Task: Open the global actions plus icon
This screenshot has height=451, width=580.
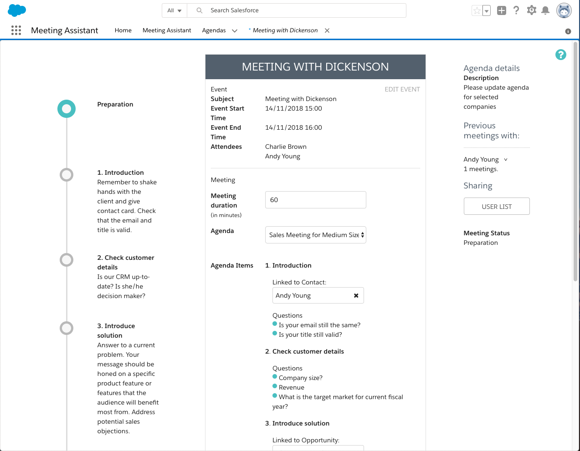Action: (502, 10)
